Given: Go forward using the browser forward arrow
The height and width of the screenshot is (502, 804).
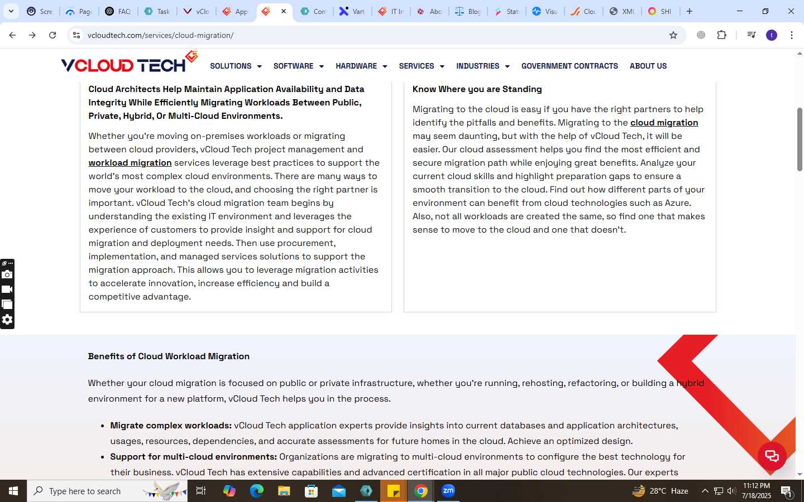Looking at the screenshot, I should tap(32, 35).
